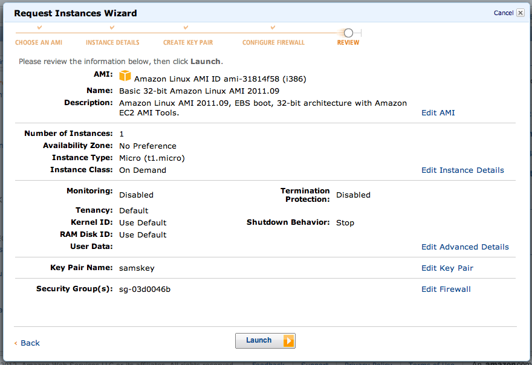
Task: Open the Edit Key Pair link
Action: (x=447, y=268)
